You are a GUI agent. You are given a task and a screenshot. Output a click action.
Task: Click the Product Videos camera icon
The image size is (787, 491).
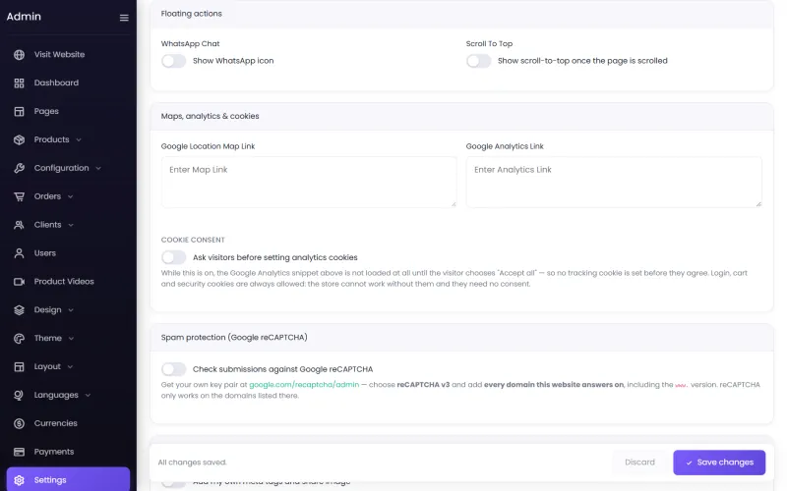[x=19, y=282]
